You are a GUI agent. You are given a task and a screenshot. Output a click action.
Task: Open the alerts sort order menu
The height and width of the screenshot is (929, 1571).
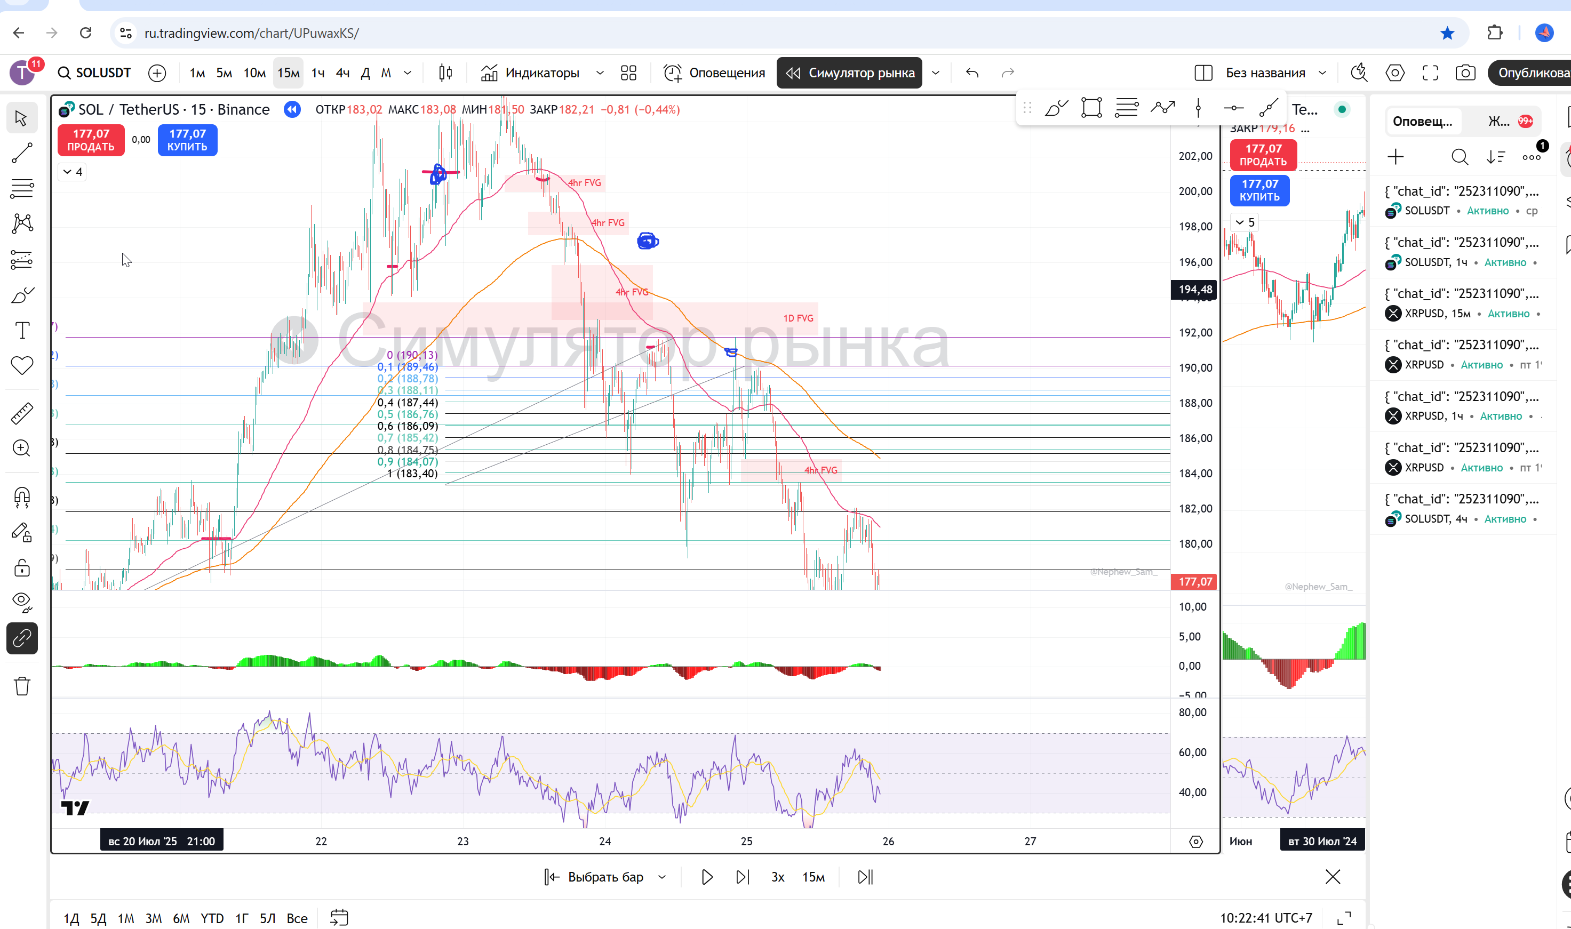[x=1495, y=157]
